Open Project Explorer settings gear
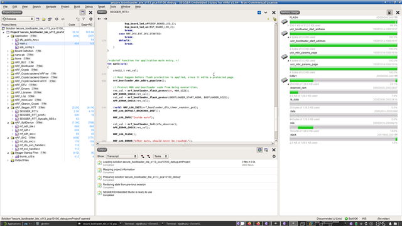 point(90,19)
